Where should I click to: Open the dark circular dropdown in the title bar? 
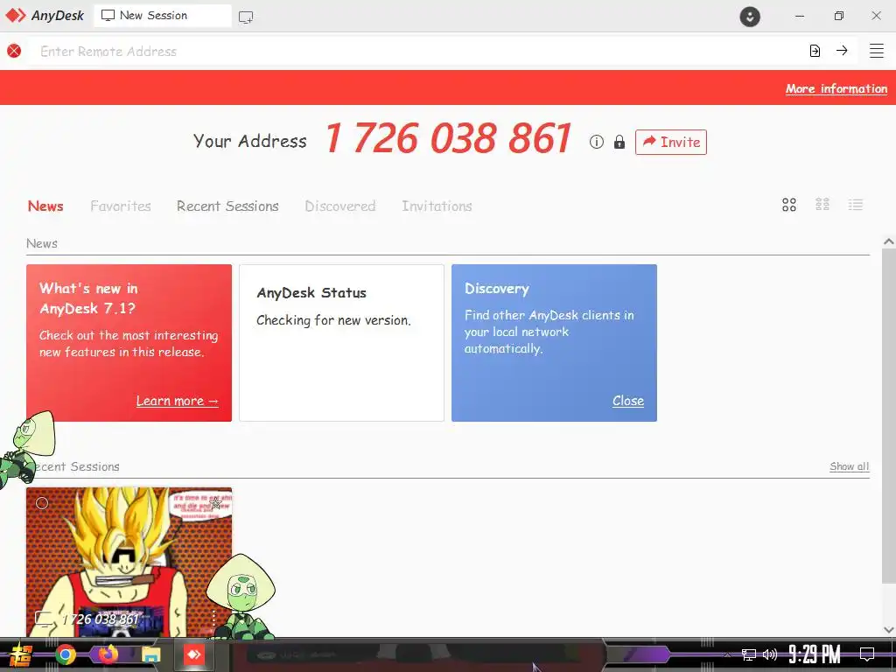(x=750, y=16)
